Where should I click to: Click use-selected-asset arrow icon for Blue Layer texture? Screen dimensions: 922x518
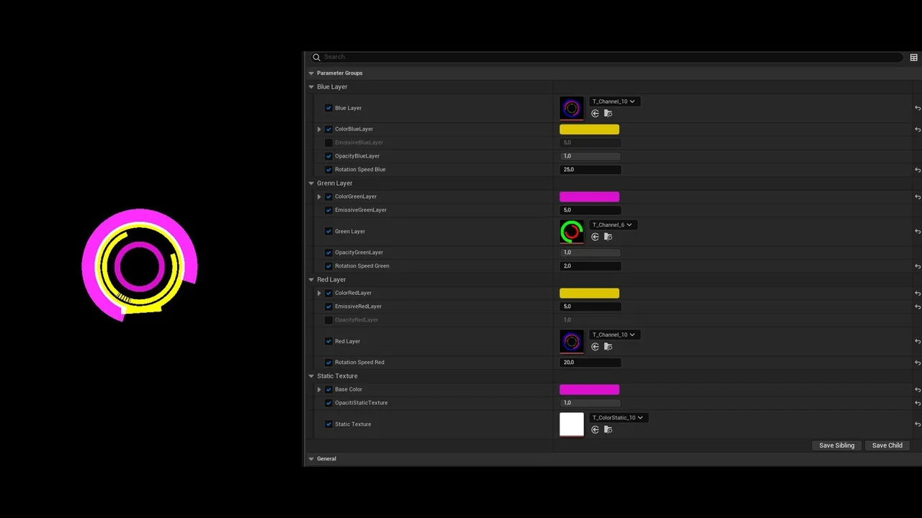(x=595, y=114)
